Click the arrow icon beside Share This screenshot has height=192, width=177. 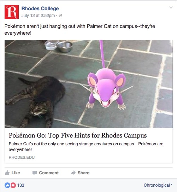click(73, 173)
